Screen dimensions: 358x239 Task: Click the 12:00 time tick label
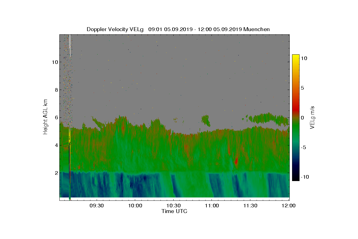point(288,206)
